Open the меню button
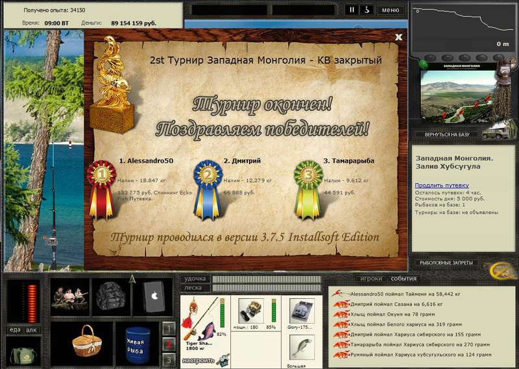The image size is (519, 369). (391, 10)
